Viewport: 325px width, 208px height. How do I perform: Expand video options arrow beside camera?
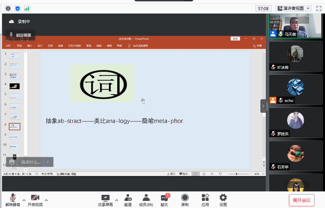click(x=46, y=200)
